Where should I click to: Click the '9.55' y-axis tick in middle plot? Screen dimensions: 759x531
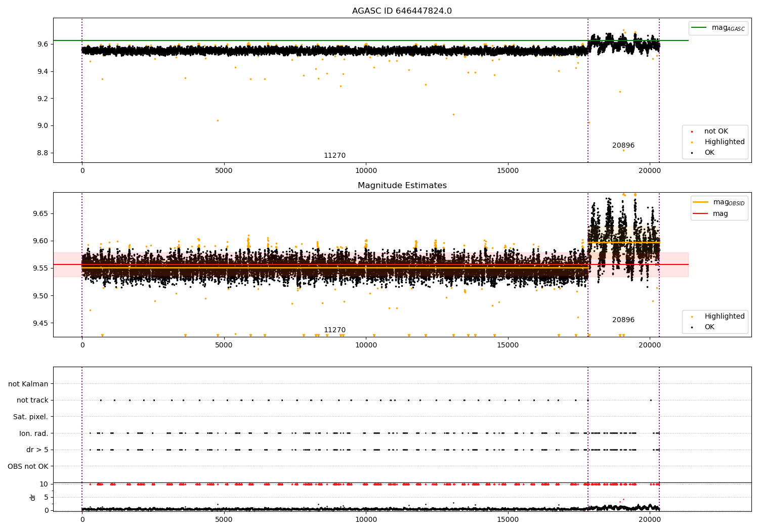pyautogui.click(x=41, y=269)
